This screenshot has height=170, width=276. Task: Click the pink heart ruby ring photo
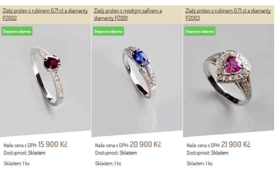(228, 81)
